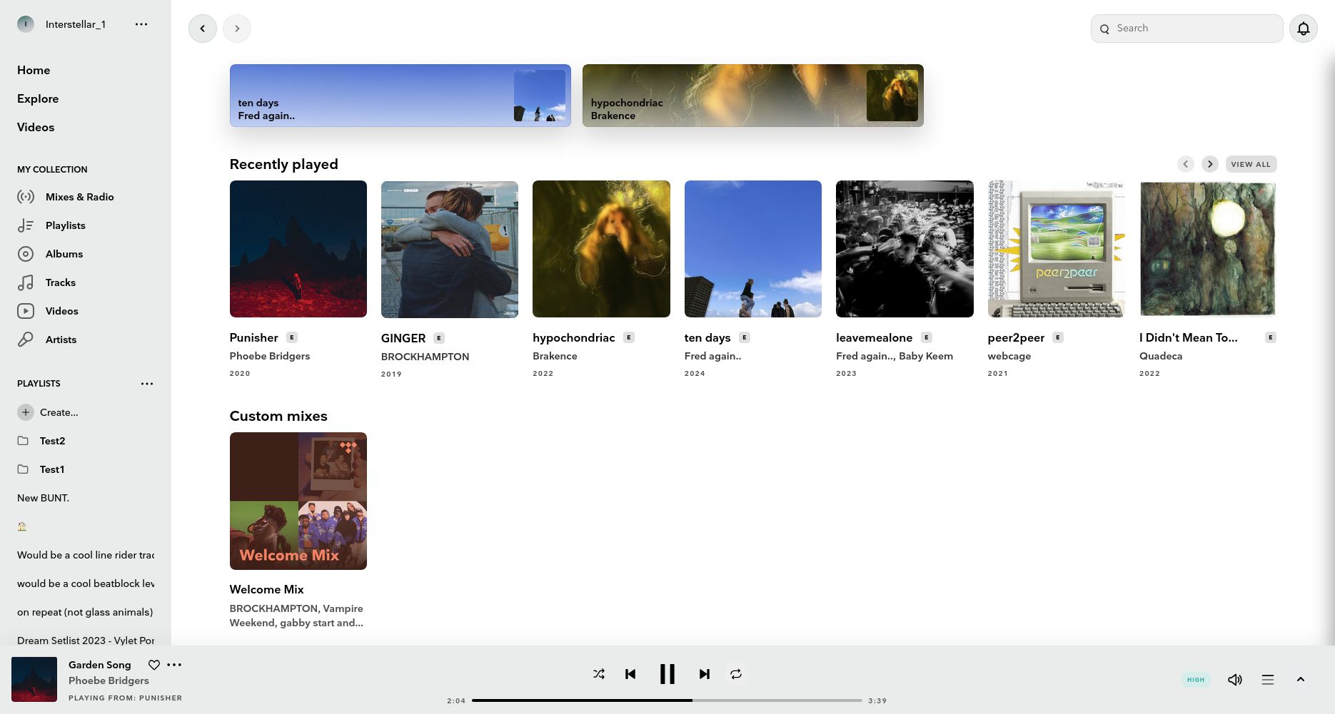Like Garden Song with heart icon

tap(153, 665)
